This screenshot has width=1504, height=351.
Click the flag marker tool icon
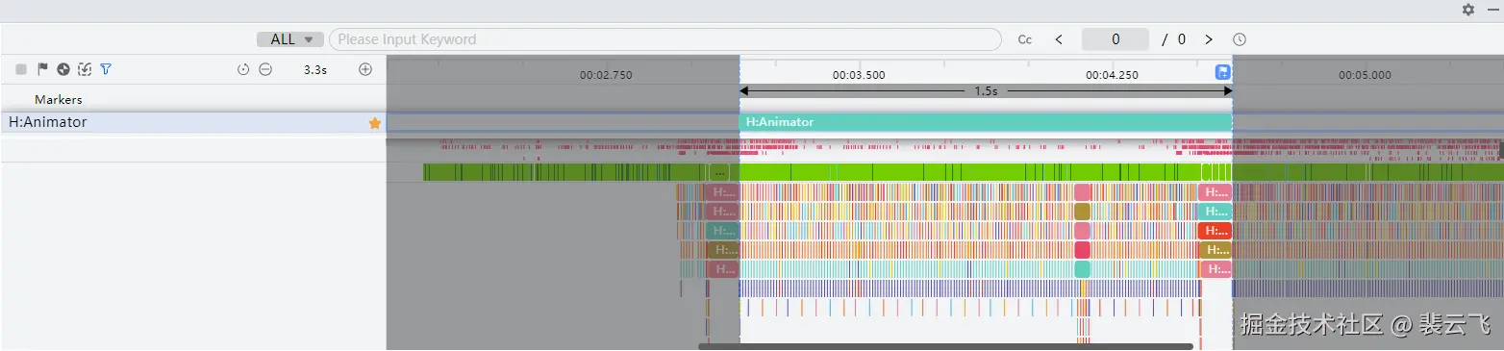click(42, 69)
